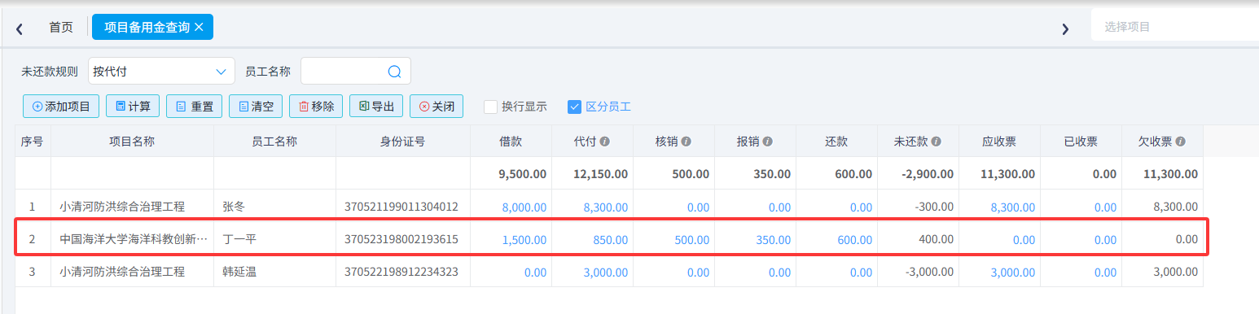Click the 应收票 column header

[x=999, y=142]
